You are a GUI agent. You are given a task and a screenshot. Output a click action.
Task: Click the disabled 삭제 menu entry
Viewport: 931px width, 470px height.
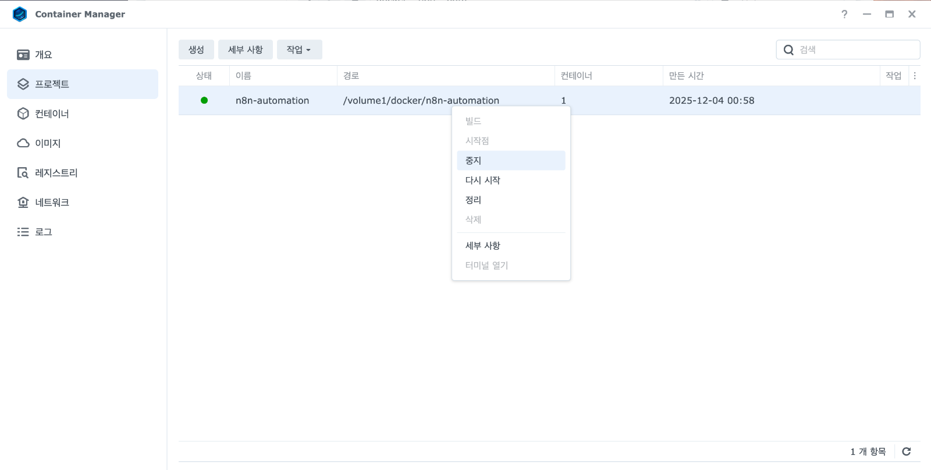click(x=511, y=220)
